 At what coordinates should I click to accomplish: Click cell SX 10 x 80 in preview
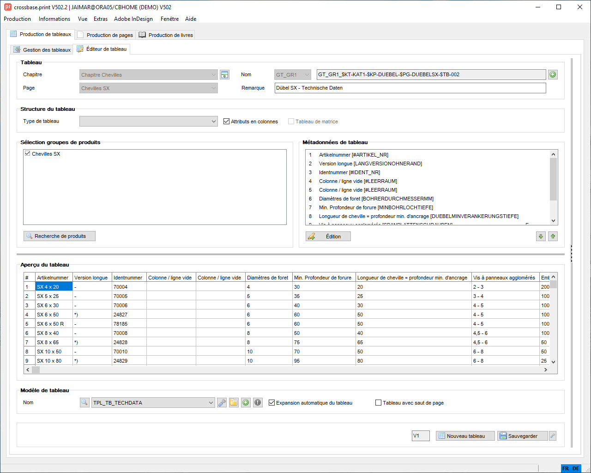[x=54, y=361]
